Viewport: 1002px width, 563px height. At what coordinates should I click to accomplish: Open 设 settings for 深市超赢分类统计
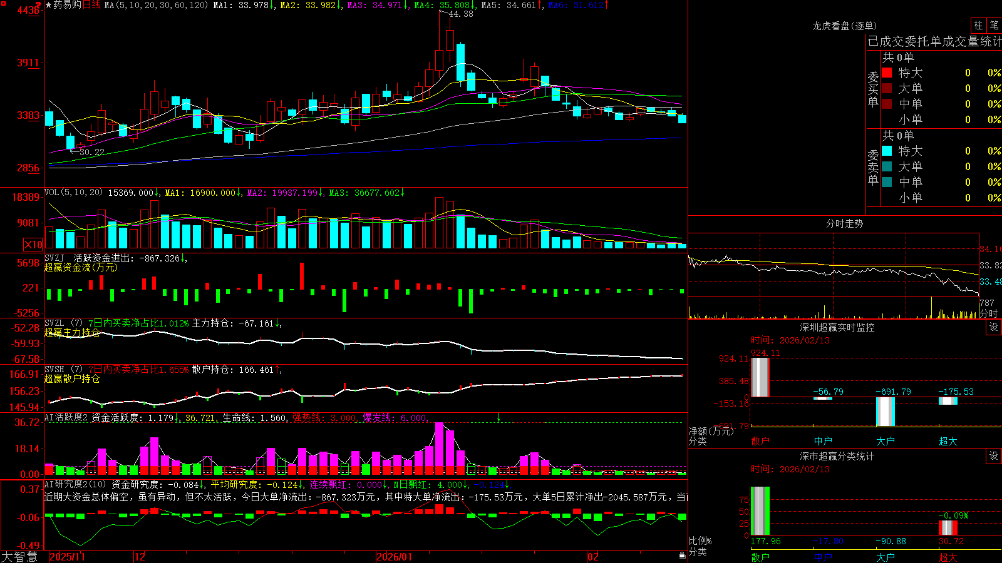[994, 456]
